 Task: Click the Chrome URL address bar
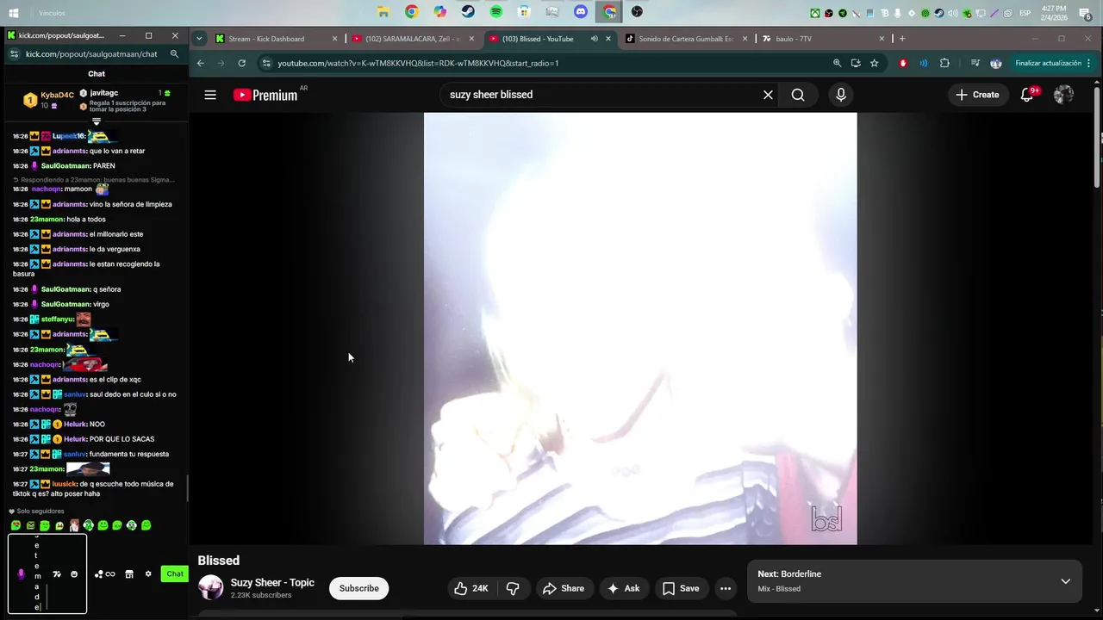(543, 63)
